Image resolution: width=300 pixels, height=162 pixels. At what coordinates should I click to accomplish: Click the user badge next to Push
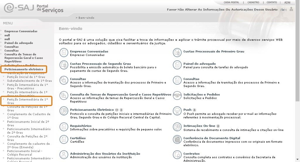(x=195, y=110)
